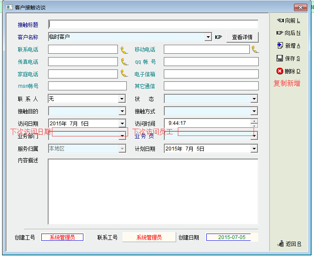314x257 pixels.
Task: Go to previous record with 向前 L
Action: (288, 20)
